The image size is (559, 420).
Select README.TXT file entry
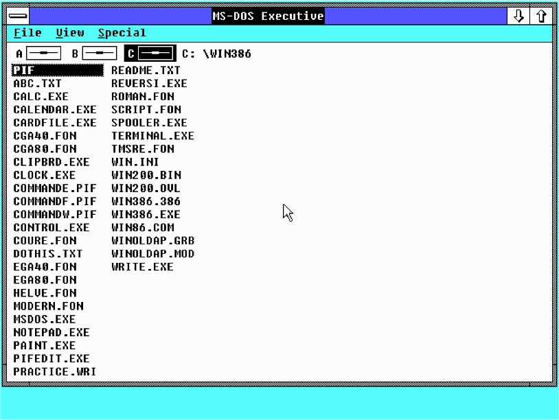(146, 71)
